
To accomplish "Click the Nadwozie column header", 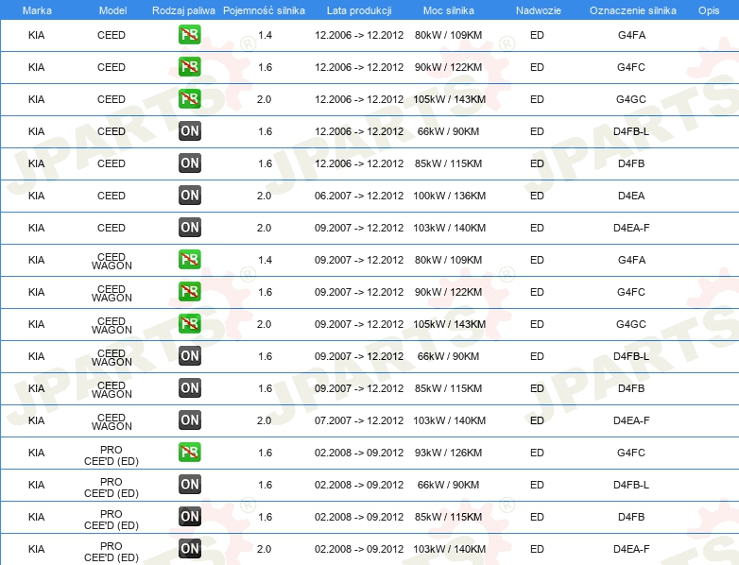I will pyautogui.click(x=539, y=10).
